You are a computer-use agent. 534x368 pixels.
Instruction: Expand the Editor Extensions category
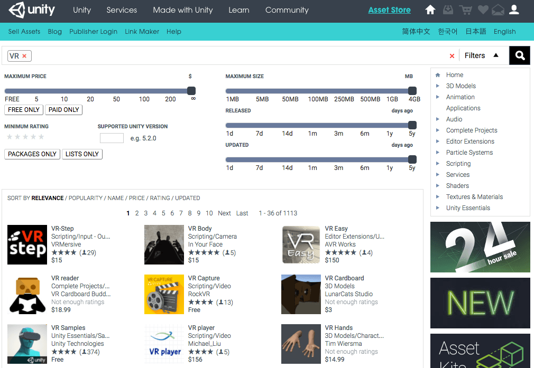(x=437, y=141)
